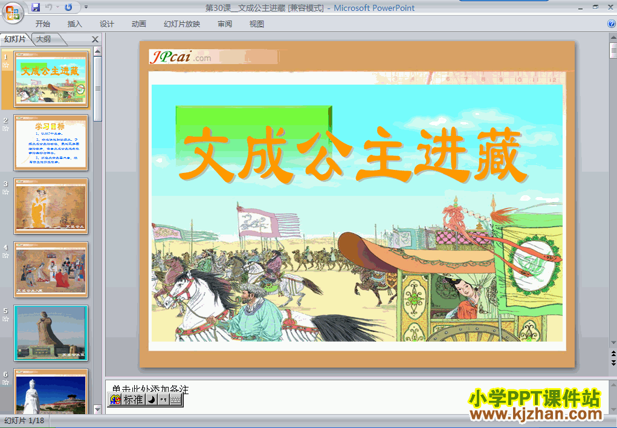
Task: Click the animation star icon under slide 6
Action: click(5, 382)
